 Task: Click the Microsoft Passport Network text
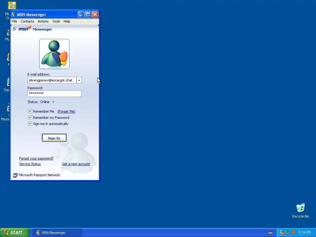coord(40,175)
